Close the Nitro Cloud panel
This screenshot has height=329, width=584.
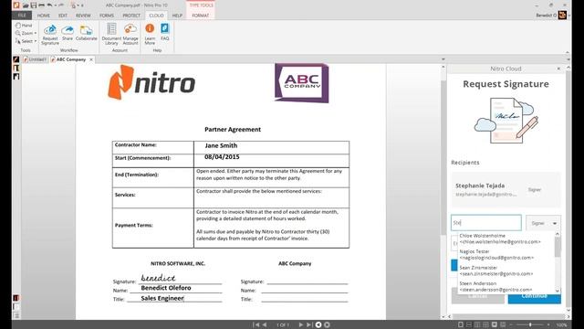coord(558,69)
